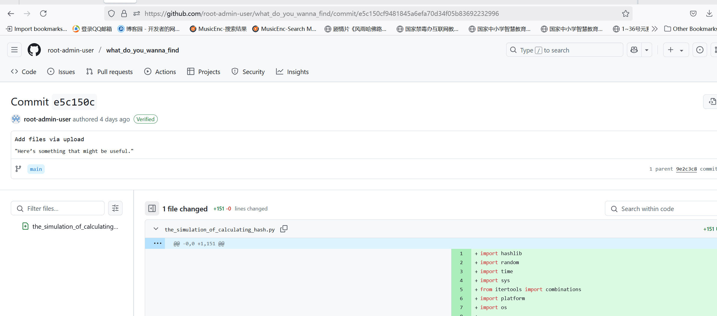Copy the file path of the_simulation_of_calculating_hash.py
Image resolution: width=717 pixels, height=316 pixels.
(284, 229)
